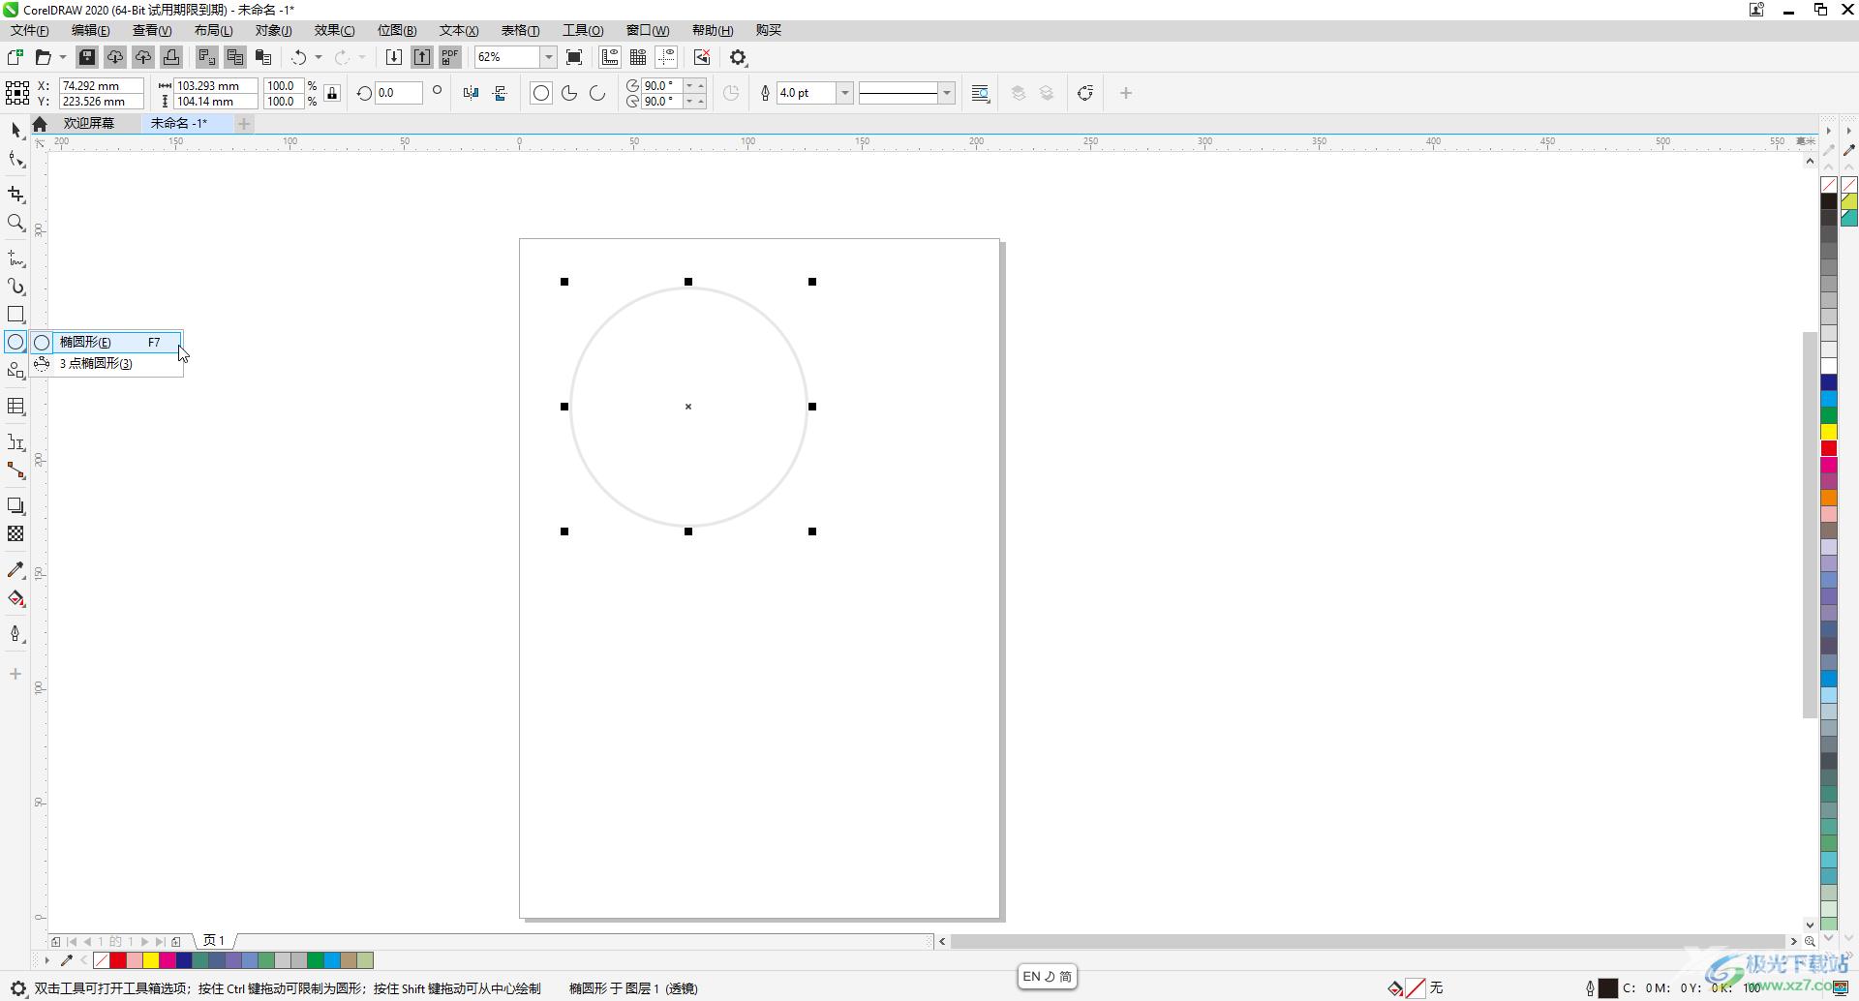
Task: Switch to the 欢迎屏幕 tab
Action: click(89, 123)
